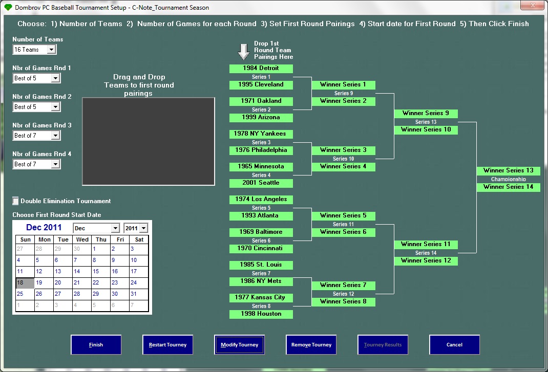The image size is (548, 372).
Task: Click the Winner Series 2 bracket slot
Action: pyautogui.click(x=343, y=101)
